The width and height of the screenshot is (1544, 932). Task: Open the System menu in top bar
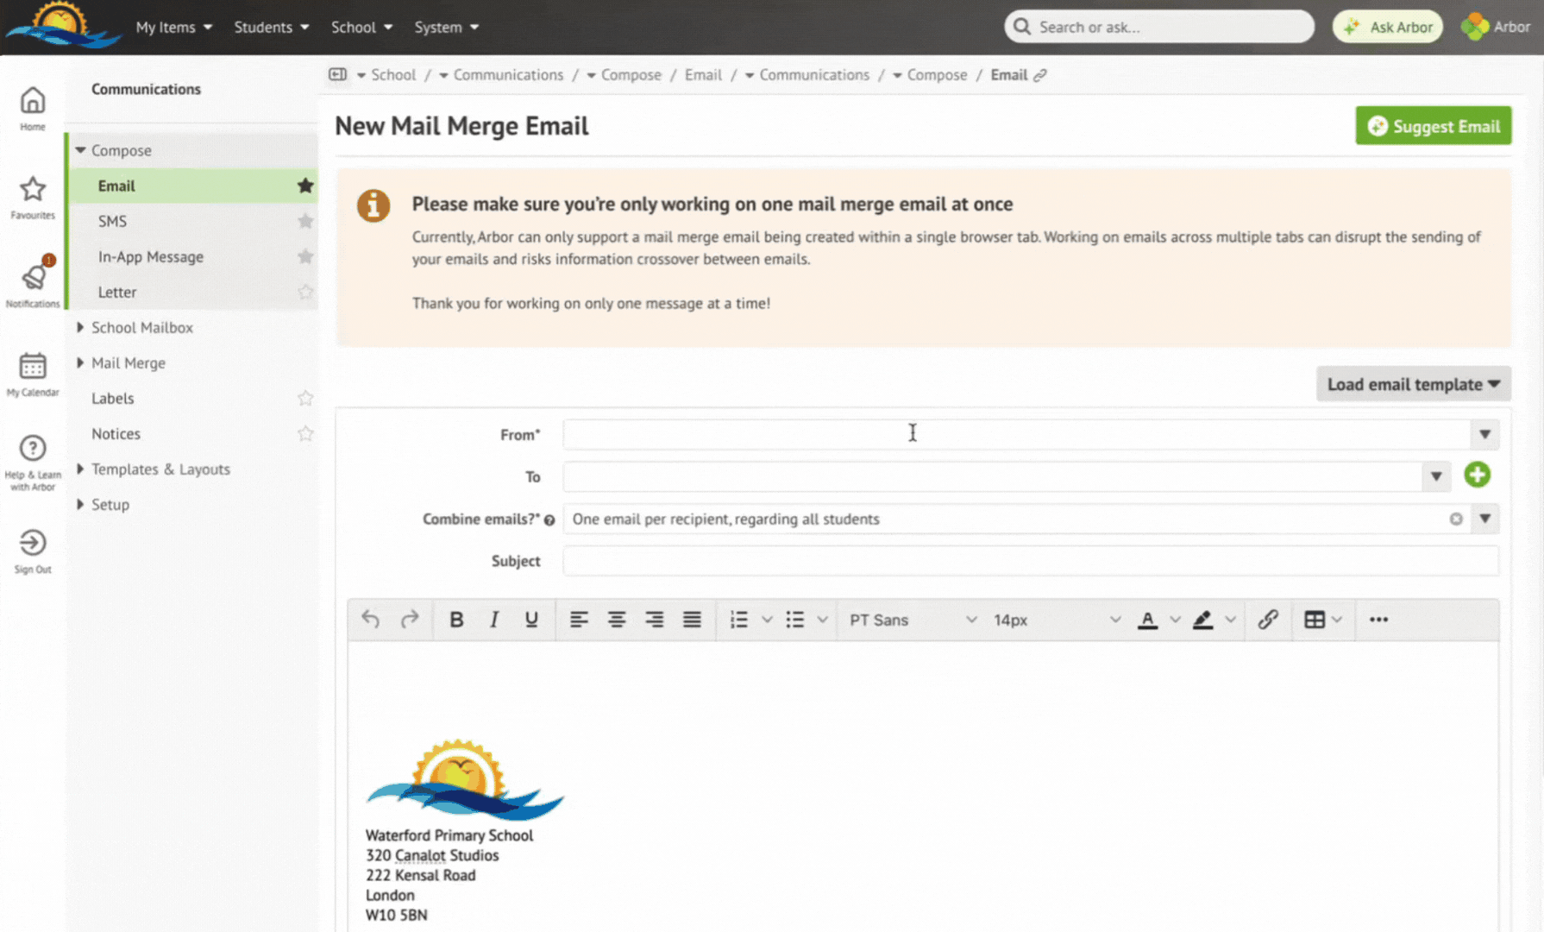446,27
